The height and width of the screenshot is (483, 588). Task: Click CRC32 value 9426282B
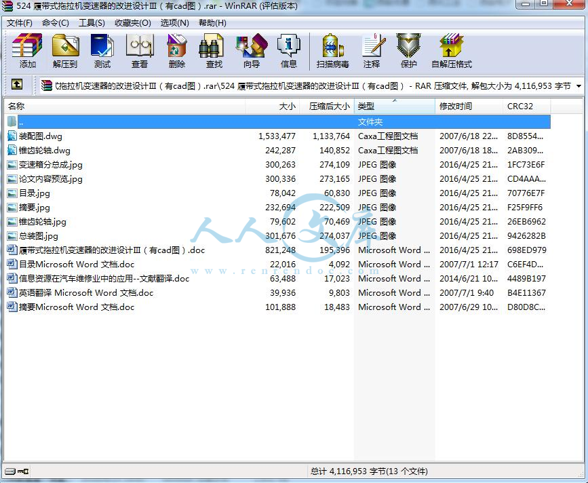[526, 235]
